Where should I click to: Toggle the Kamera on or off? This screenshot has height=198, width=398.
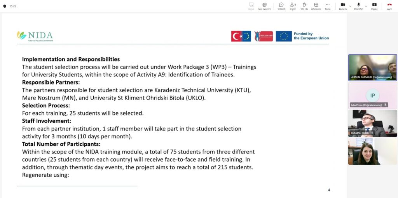pyautogui.click(x=342, y=6)
